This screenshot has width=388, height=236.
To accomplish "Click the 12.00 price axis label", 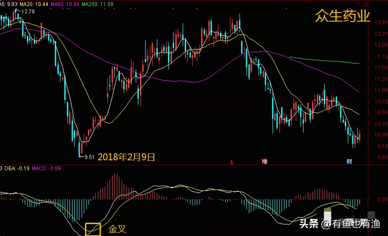I will pyautogui.click(x=381, y=45).
